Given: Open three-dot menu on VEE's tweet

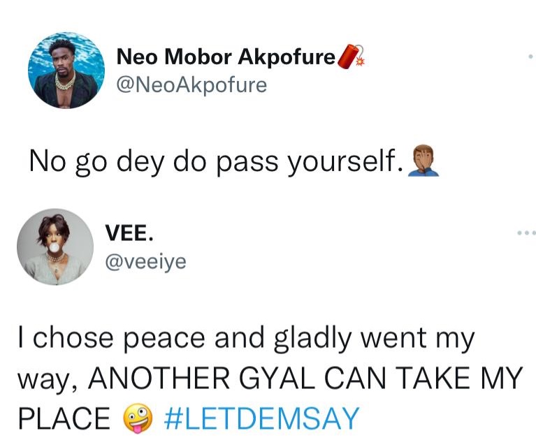Looking at the screenshot, I should (526, 233).
